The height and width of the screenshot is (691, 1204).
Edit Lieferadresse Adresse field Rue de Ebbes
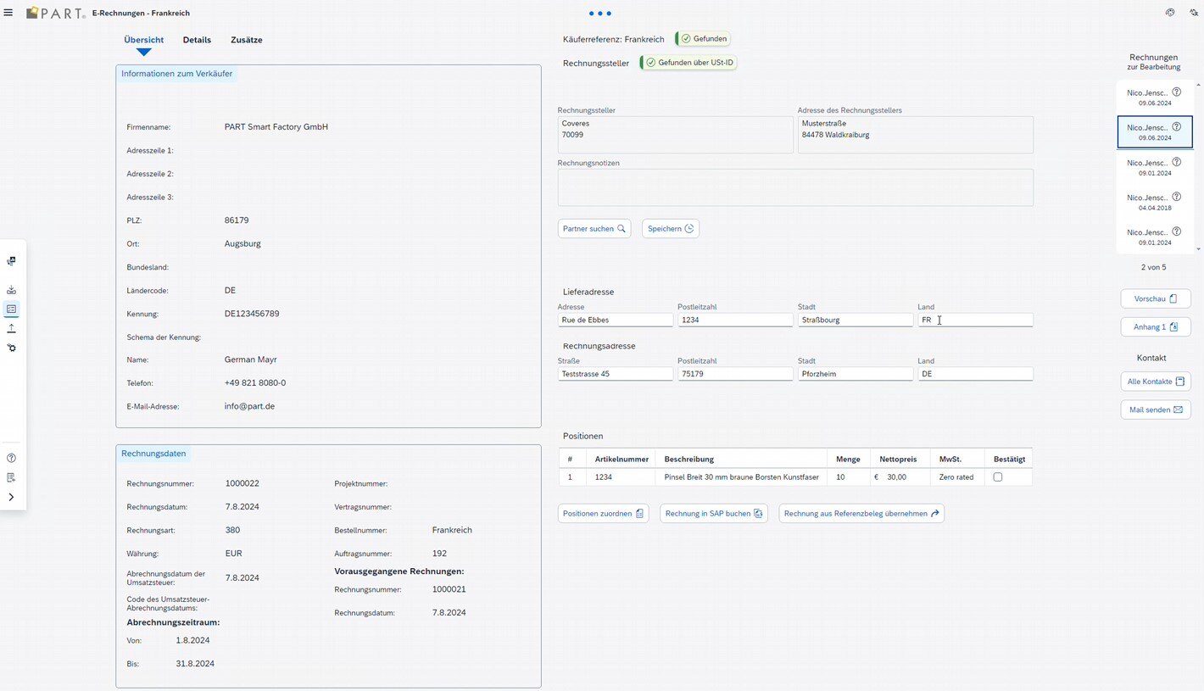tap(616, 320)
